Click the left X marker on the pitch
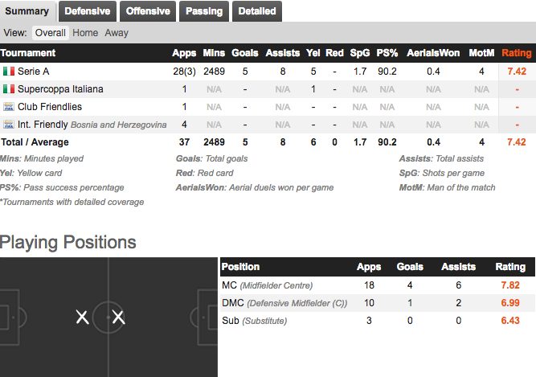 click(83, 318)
